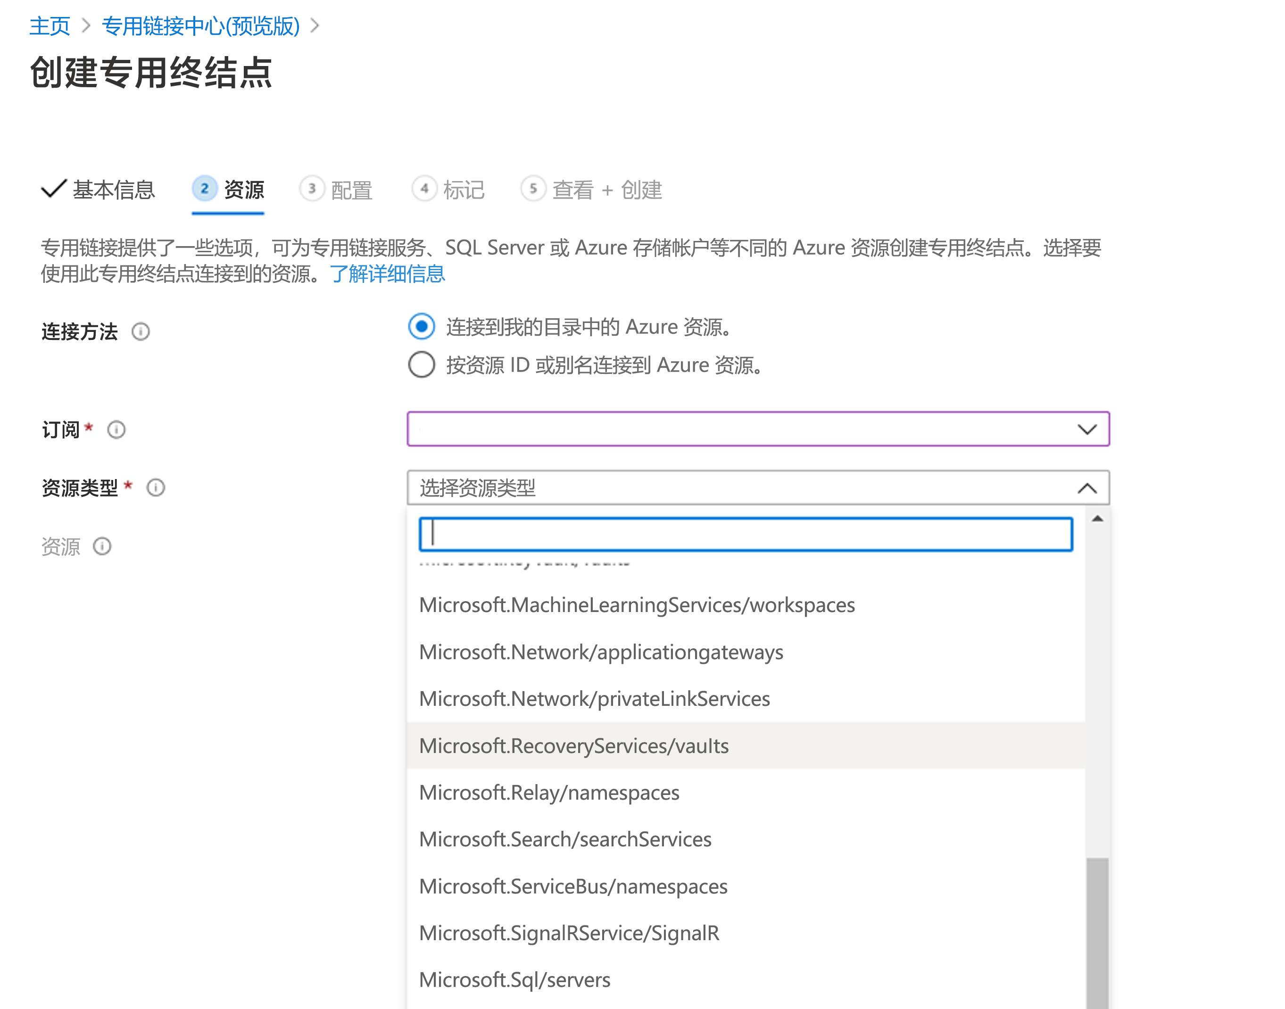The width and height of the screenshot is (1285, 1009).
Task: Click info icon next to 资源 label
Action: click(x=102, y=546)
